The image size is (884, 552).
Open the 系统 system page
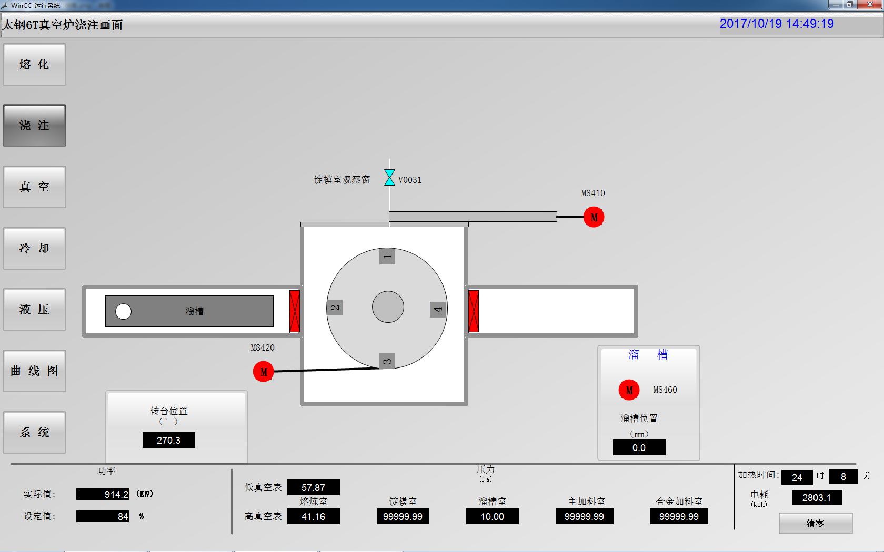pyautogui.click(x=35, y=432)
